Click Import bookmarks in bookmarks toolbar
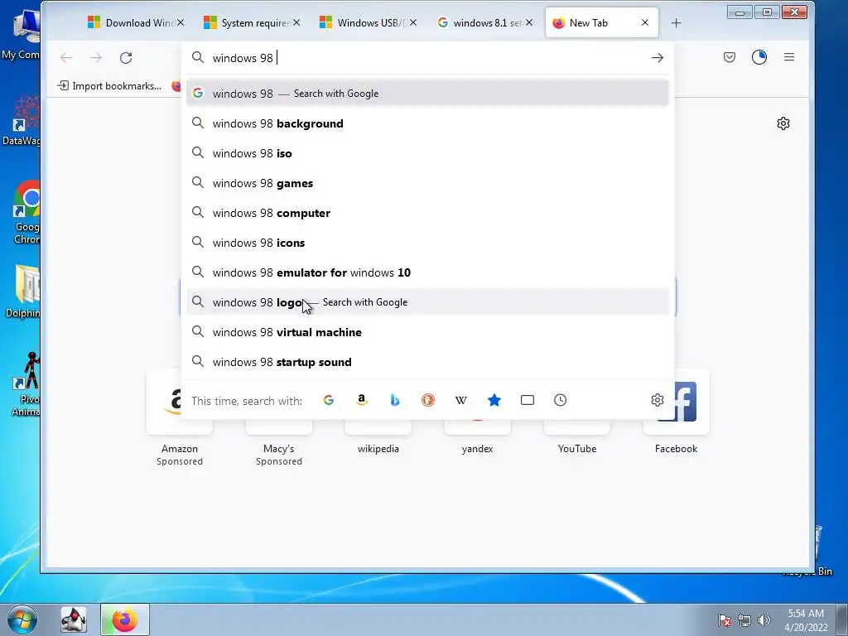 [x=109, y=86]
